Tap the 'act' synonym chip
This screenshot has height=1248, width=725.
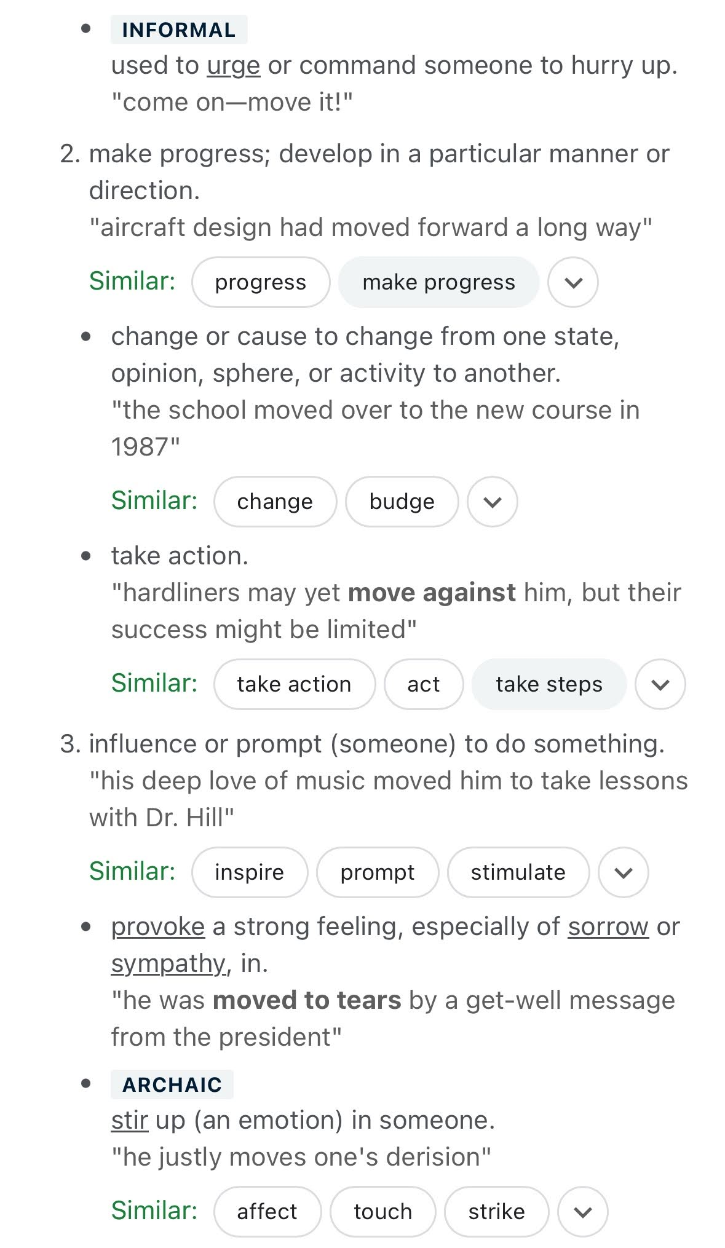coord(423,684)
